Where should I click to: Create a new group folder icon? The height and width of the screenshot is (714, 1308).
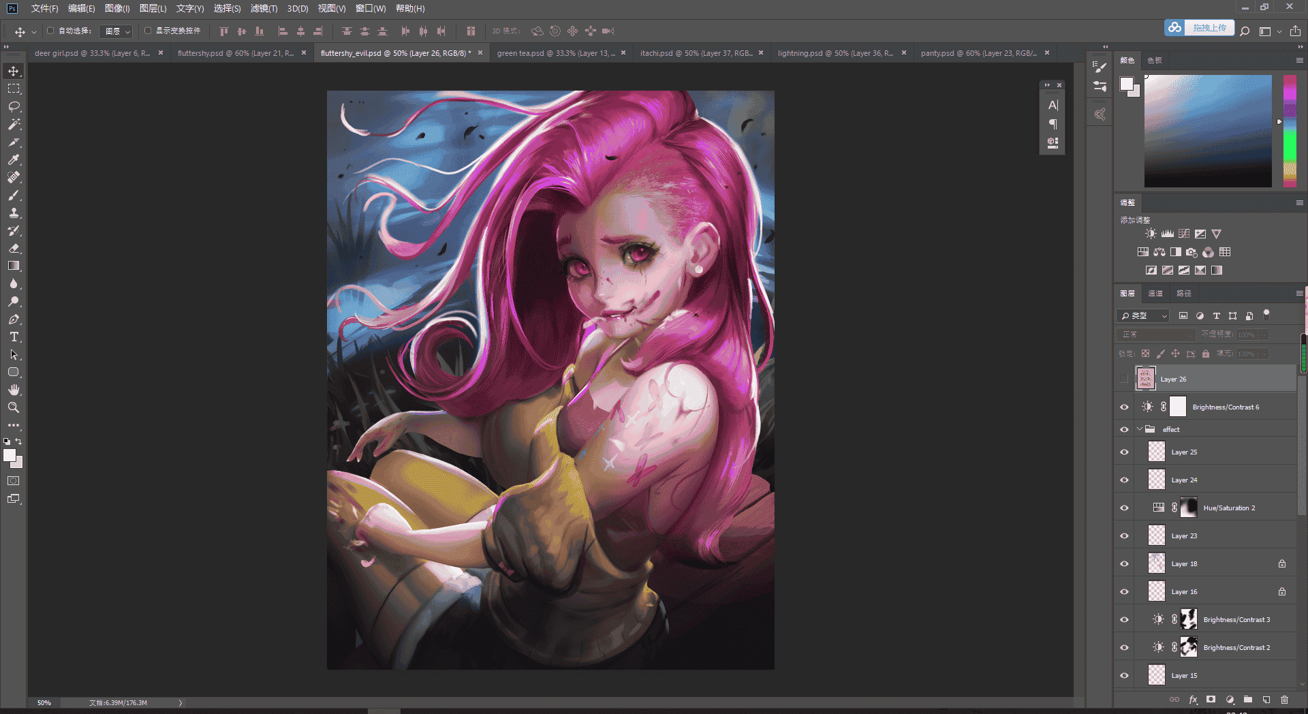click(x=1248, y=700)
